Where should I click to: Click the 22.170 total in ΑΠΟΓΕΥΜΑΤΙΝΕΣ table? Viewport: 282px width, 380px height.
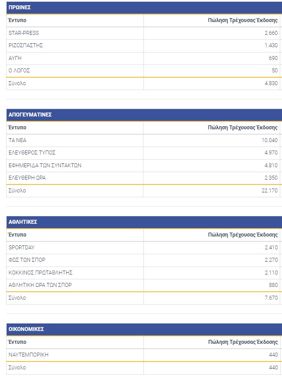point(270,191)
